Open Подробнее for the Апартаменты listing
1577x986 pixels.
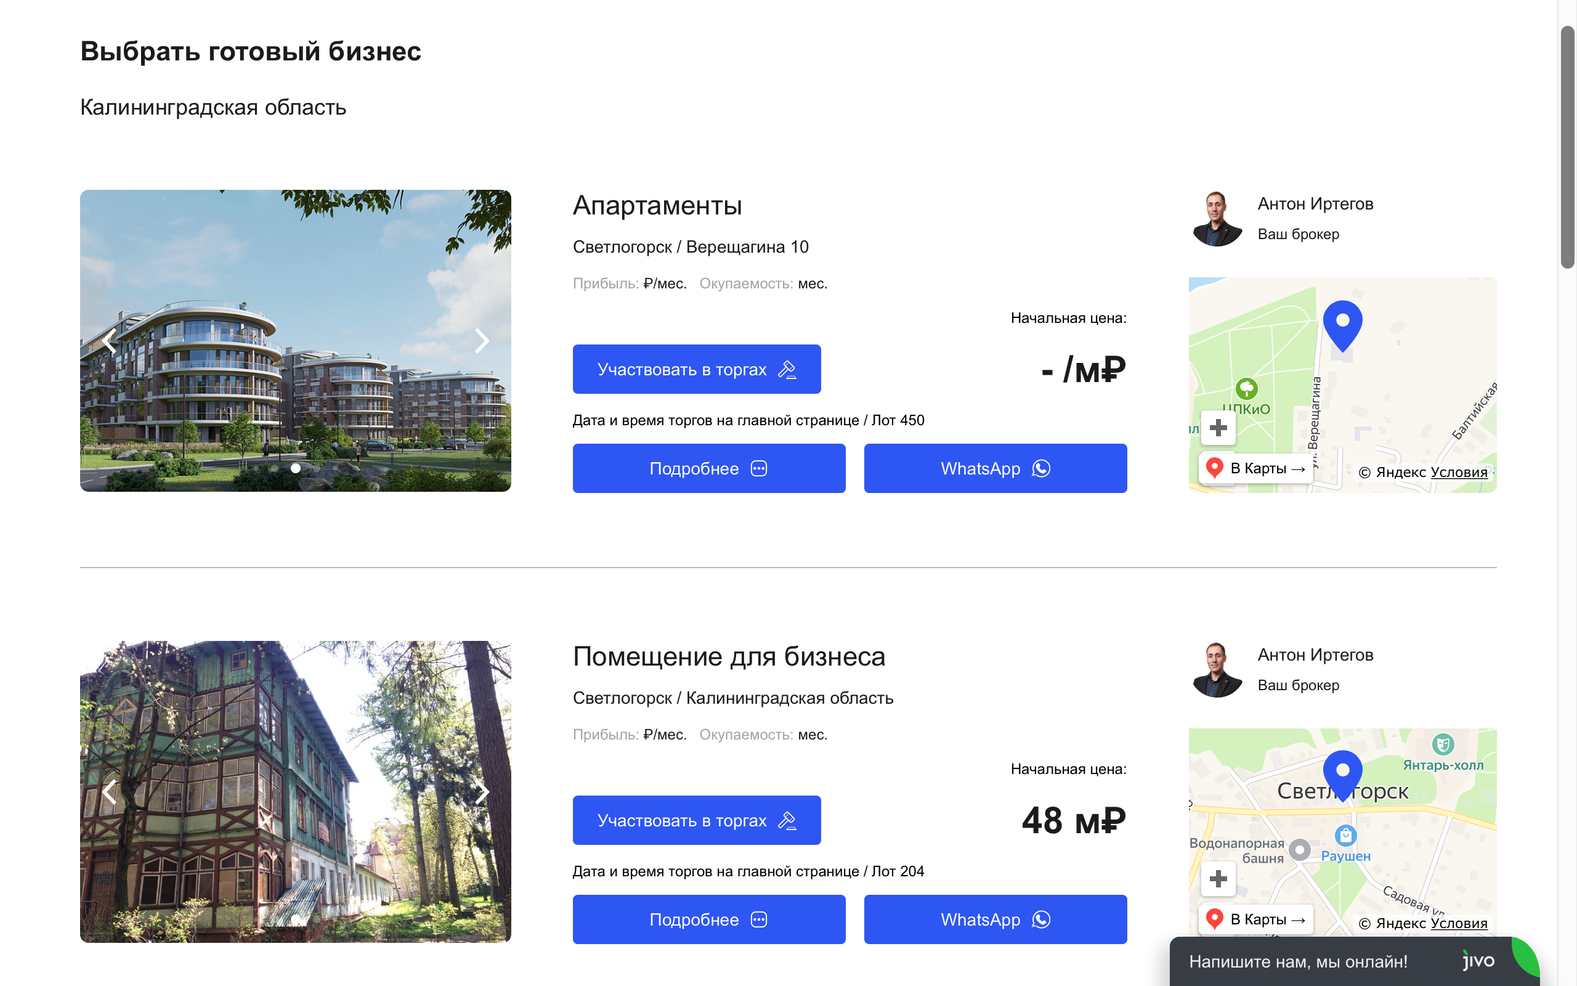click(x=709, y=468)
